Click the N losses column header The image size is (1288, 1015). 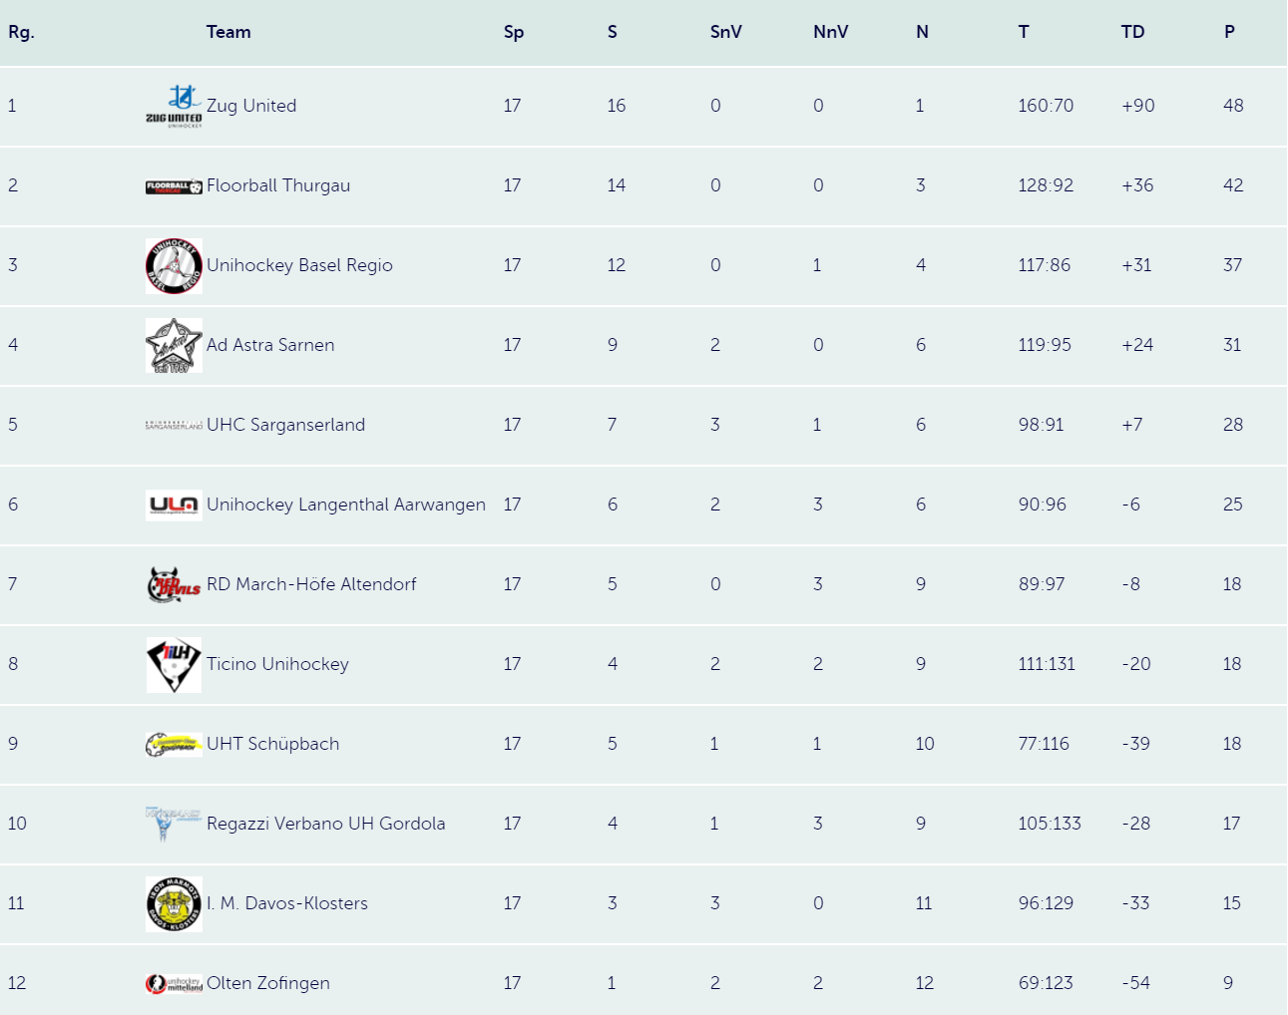(x=922, y=32)
